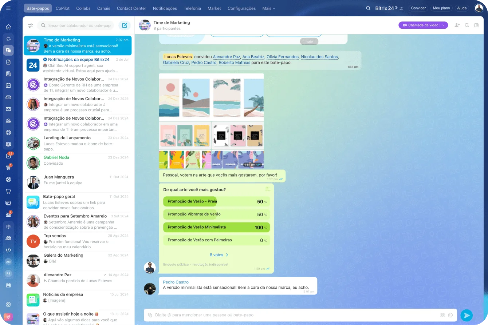Open global search using the magnifier icon

(368, 8)
